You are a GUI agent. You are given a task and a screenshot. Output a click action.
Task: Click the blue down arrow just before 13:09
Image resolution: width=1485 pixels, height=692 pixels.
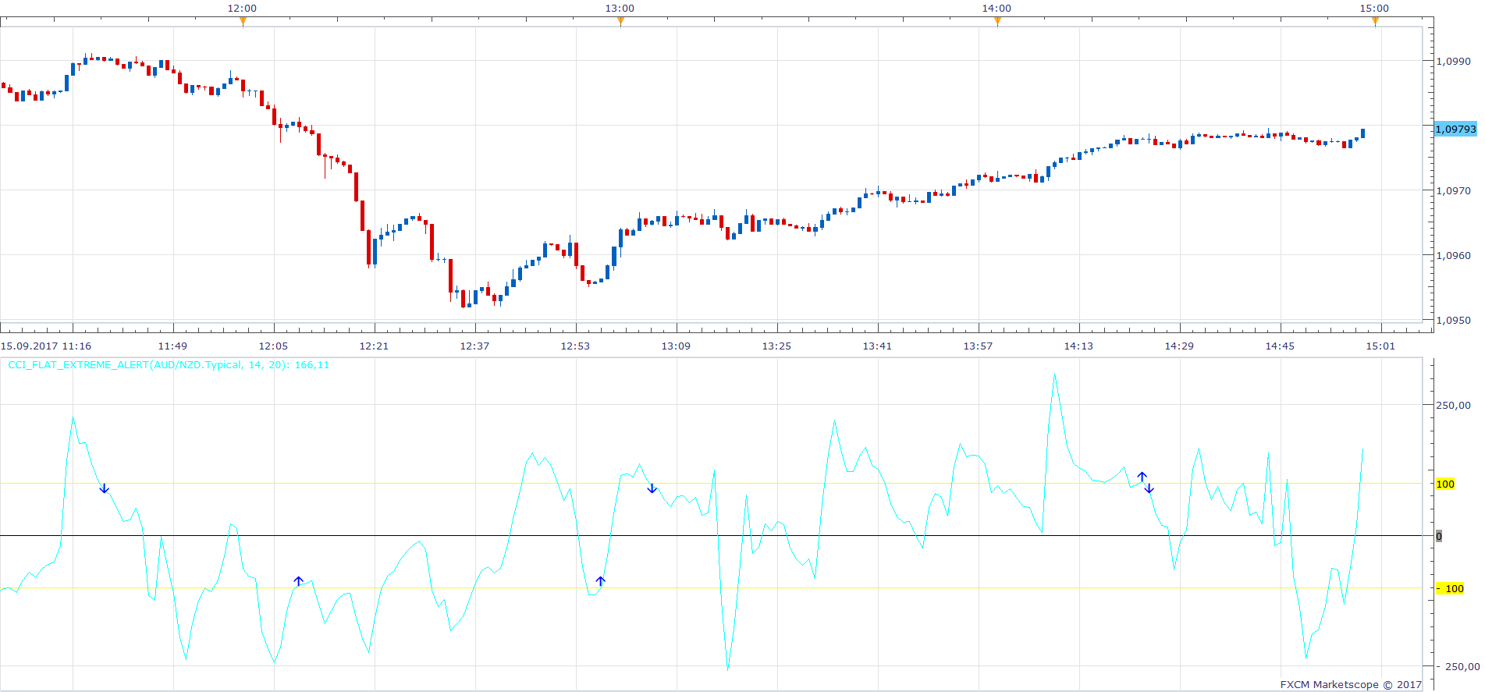(x=652, y=488)
